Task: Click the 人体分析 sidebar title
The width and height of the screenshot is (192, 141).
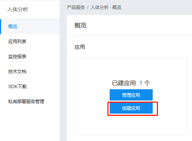Action: coord(18,9)
